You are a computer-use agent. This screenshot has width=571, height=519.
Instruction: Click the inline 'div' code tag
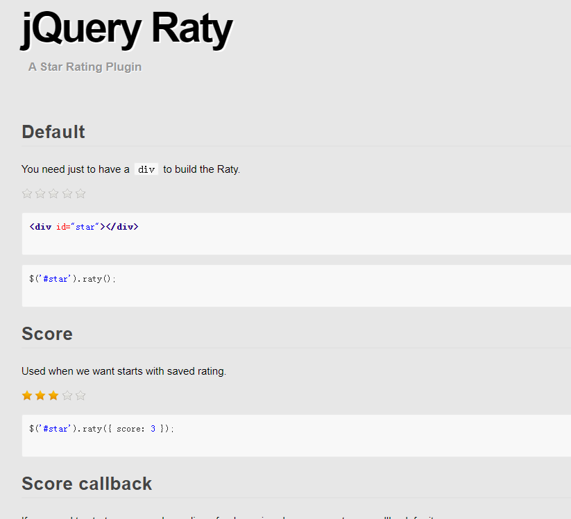click(x=146, y=169)
